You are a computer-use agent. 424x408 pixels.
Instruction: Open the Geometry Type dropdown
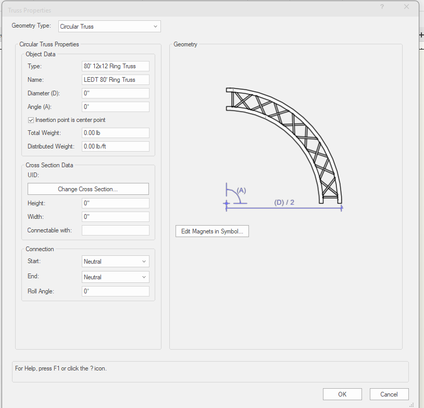109,26
